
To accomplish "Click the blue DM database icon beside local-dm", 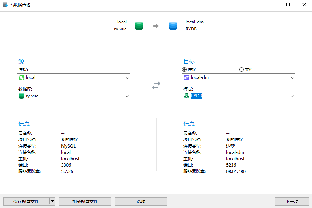I will (173, 25).
